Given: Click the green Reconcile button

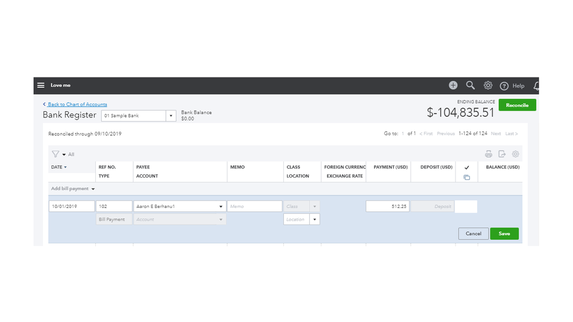Looking at the screenshot, I should pyautogui.click(x=517, y=105).
